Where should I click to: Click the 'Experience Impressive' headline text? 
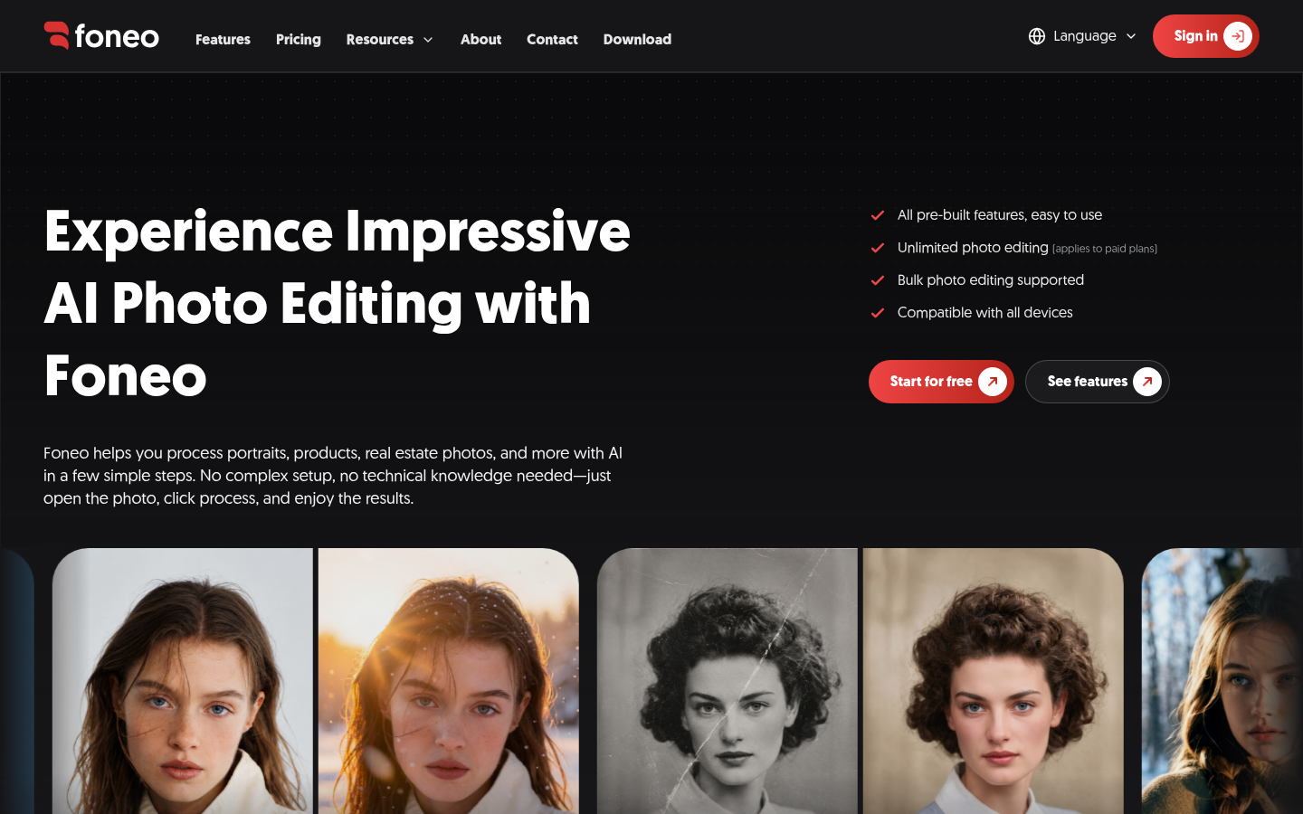tap(337, 232)
